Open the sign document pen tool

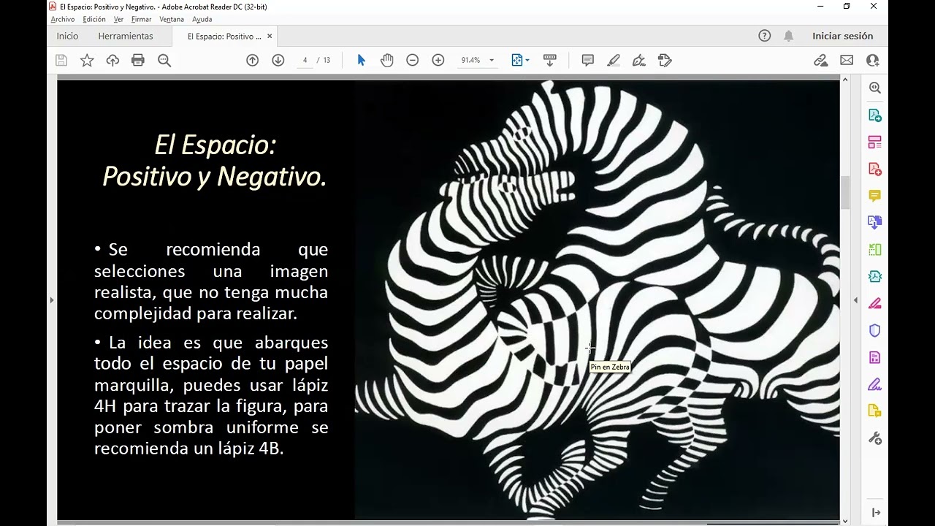(x=639, y=61)
